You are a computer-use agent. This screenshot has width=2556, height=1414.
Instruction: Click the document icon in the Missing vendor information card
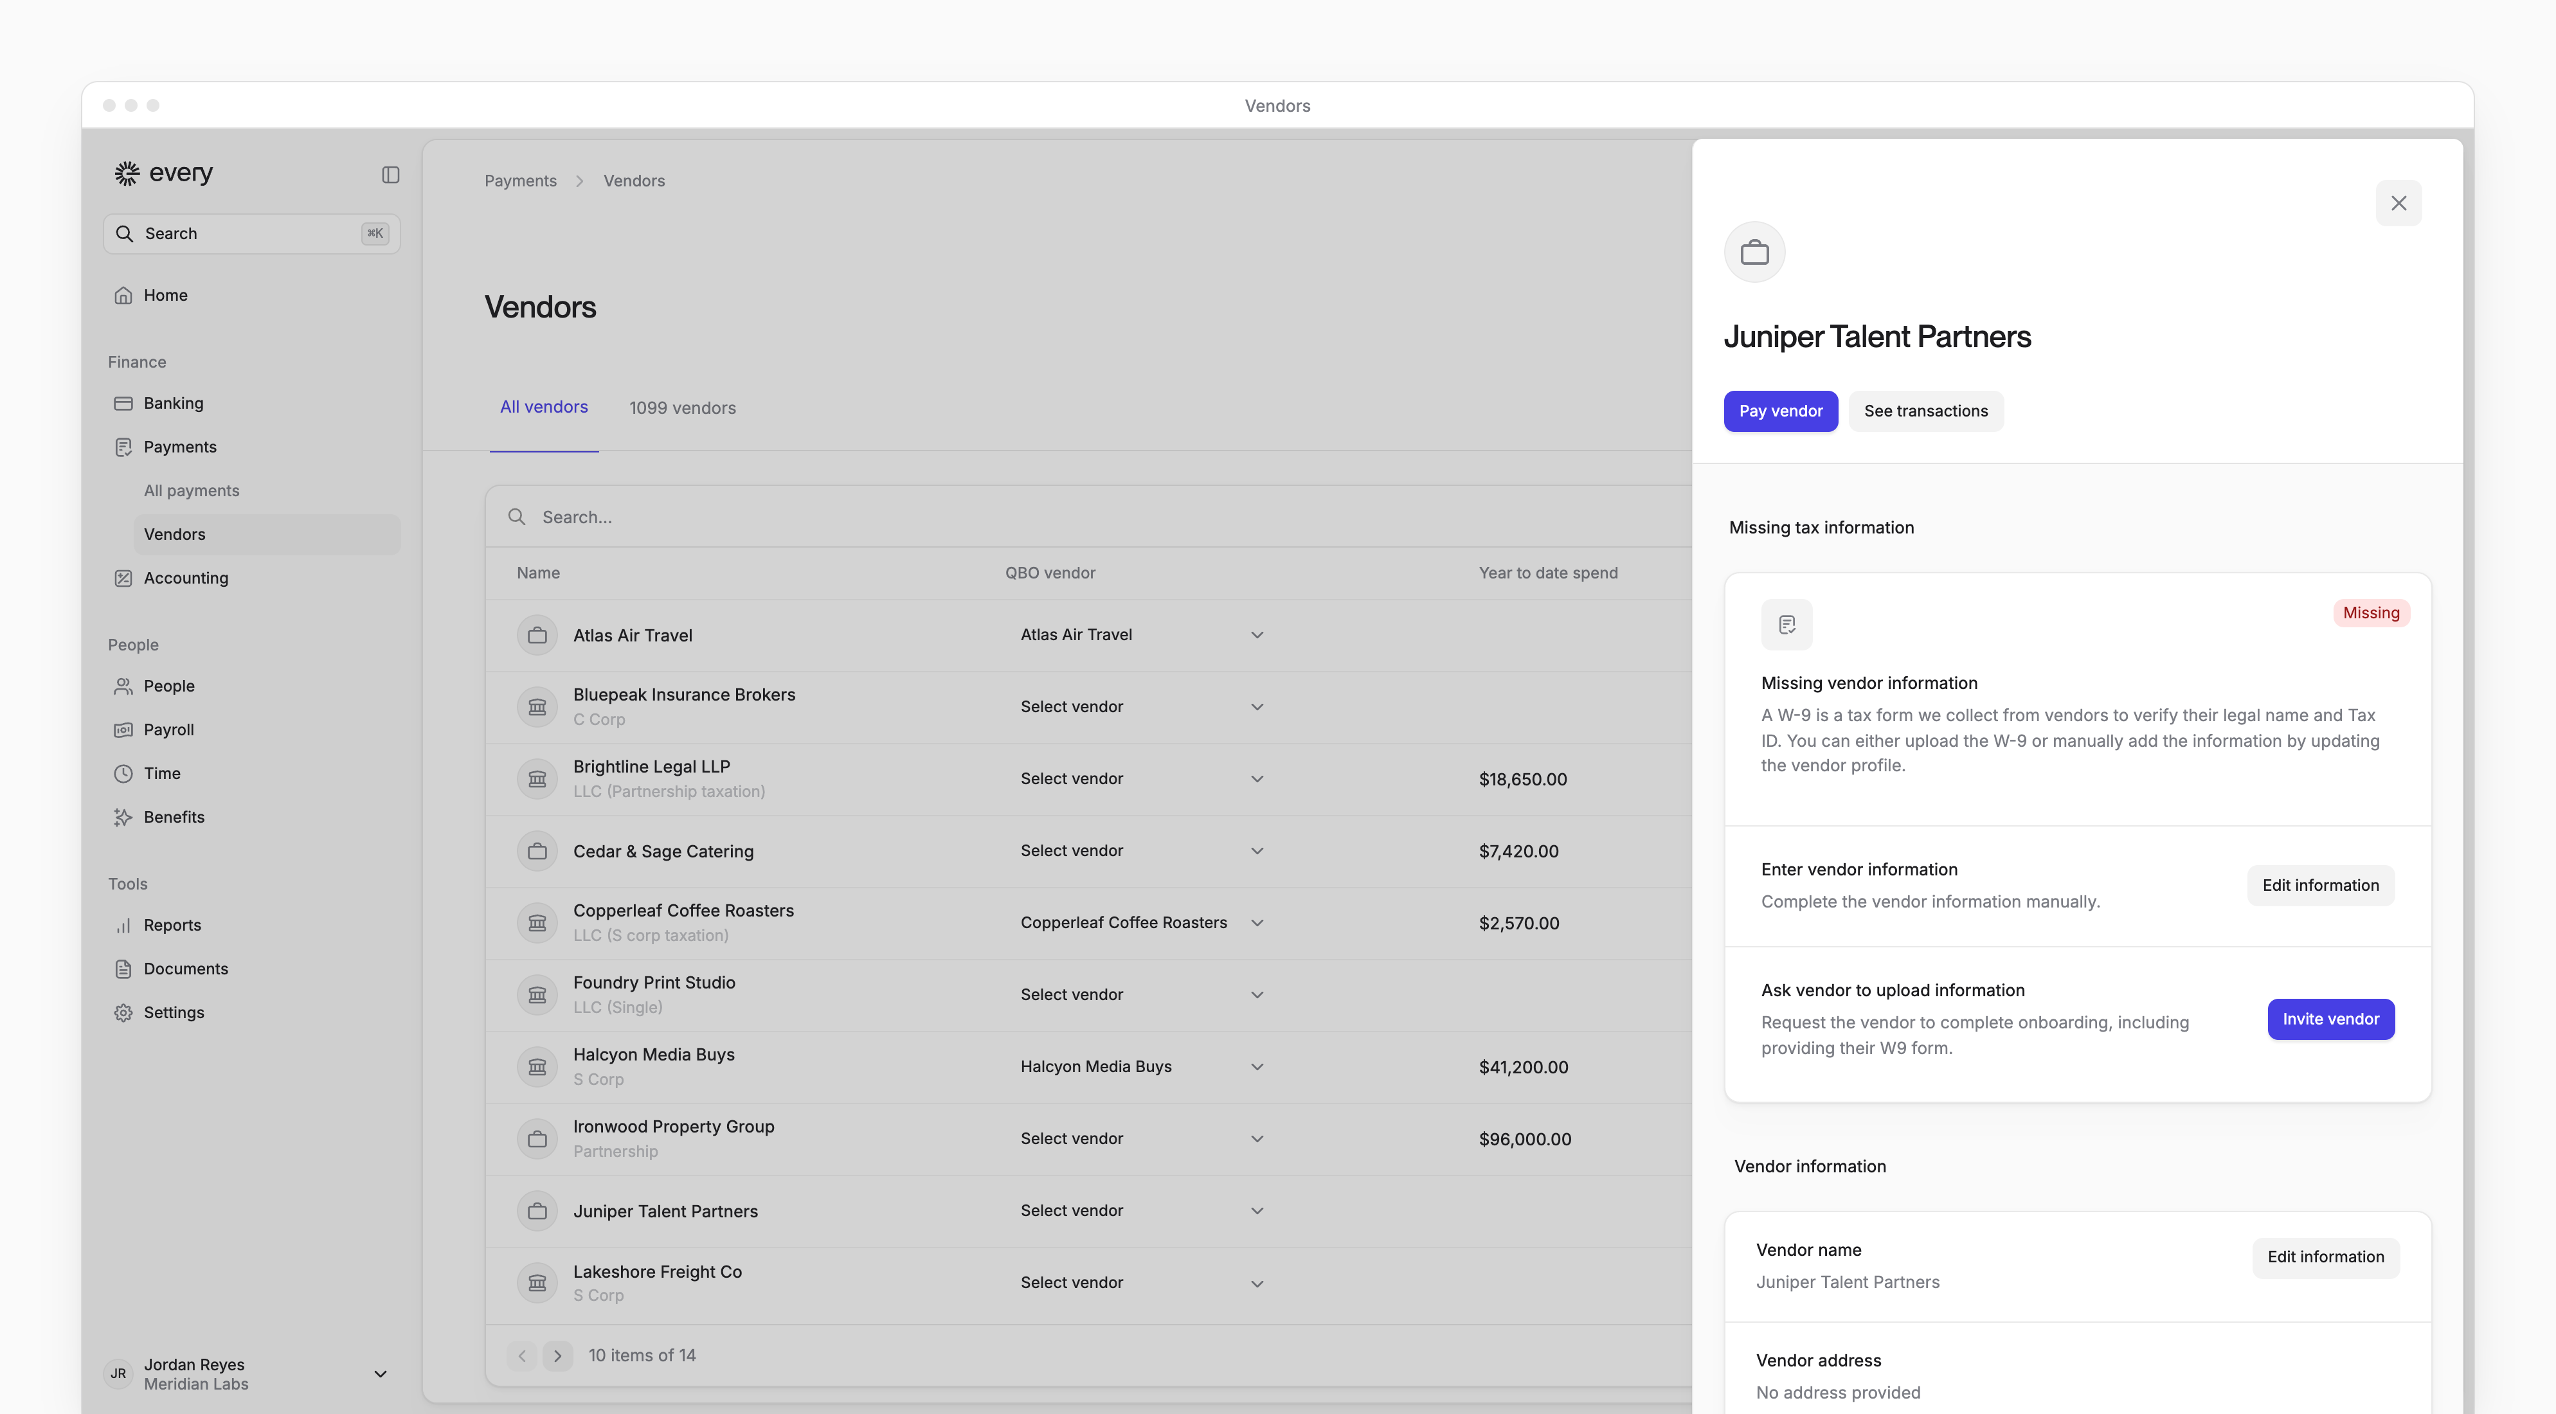[x=1786, y=624]
